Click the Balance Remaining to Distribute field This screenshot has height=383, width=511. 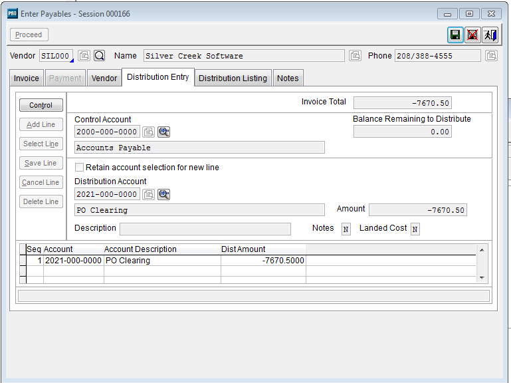pos(403,132)
